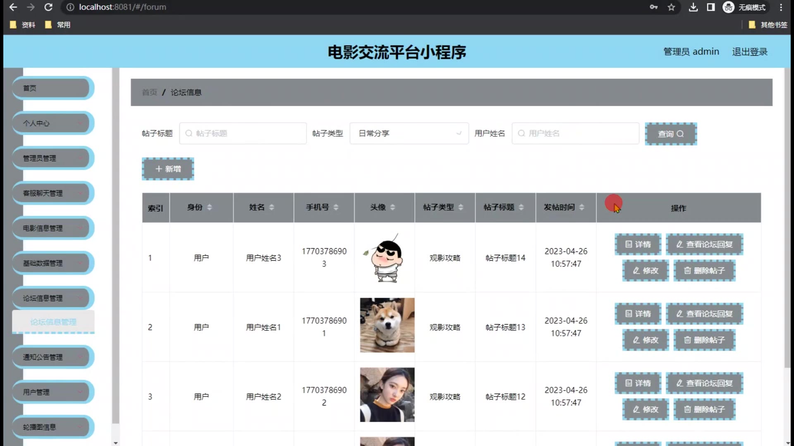794x446 pixels.
Task: Open 其他书签 bookmarks folder
Action: [x=768, y=25]
